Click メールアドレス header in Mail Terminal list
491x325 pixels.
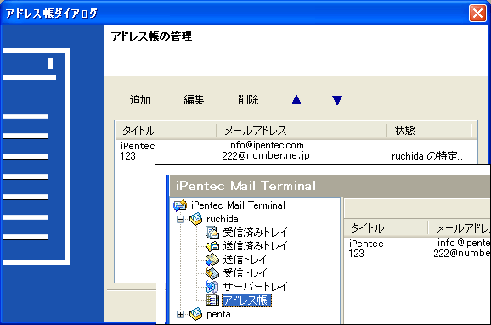[x=460, y=228]
